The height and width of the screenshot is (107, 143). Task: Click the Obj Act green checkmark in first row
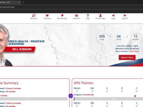77,91
